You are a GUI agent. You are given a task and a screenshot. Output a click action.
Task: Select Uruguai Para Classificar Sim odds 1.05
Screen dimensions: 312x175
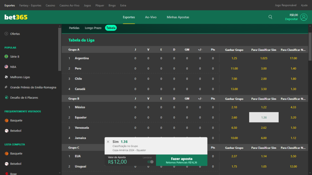coord(264,166)
